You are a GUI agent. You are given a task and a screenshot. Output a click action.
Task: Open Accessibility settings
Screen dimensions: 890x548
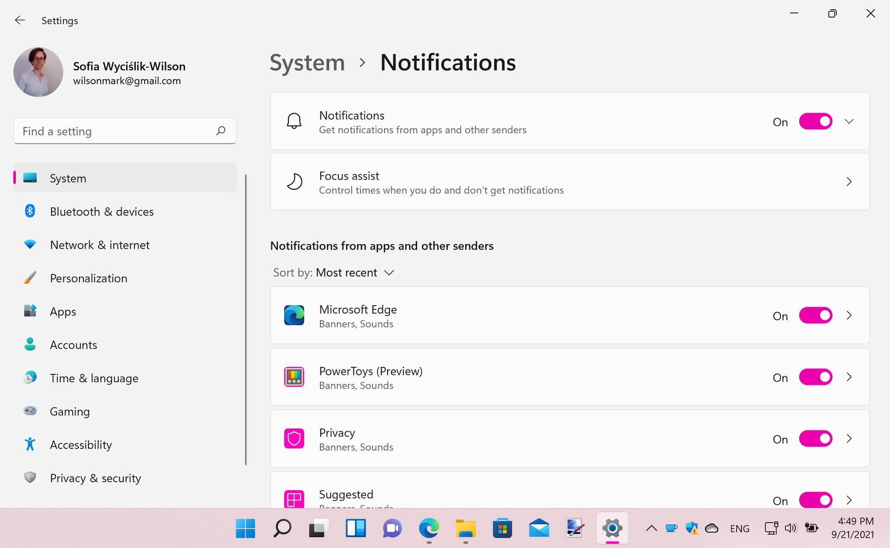[x=81, y=445]
